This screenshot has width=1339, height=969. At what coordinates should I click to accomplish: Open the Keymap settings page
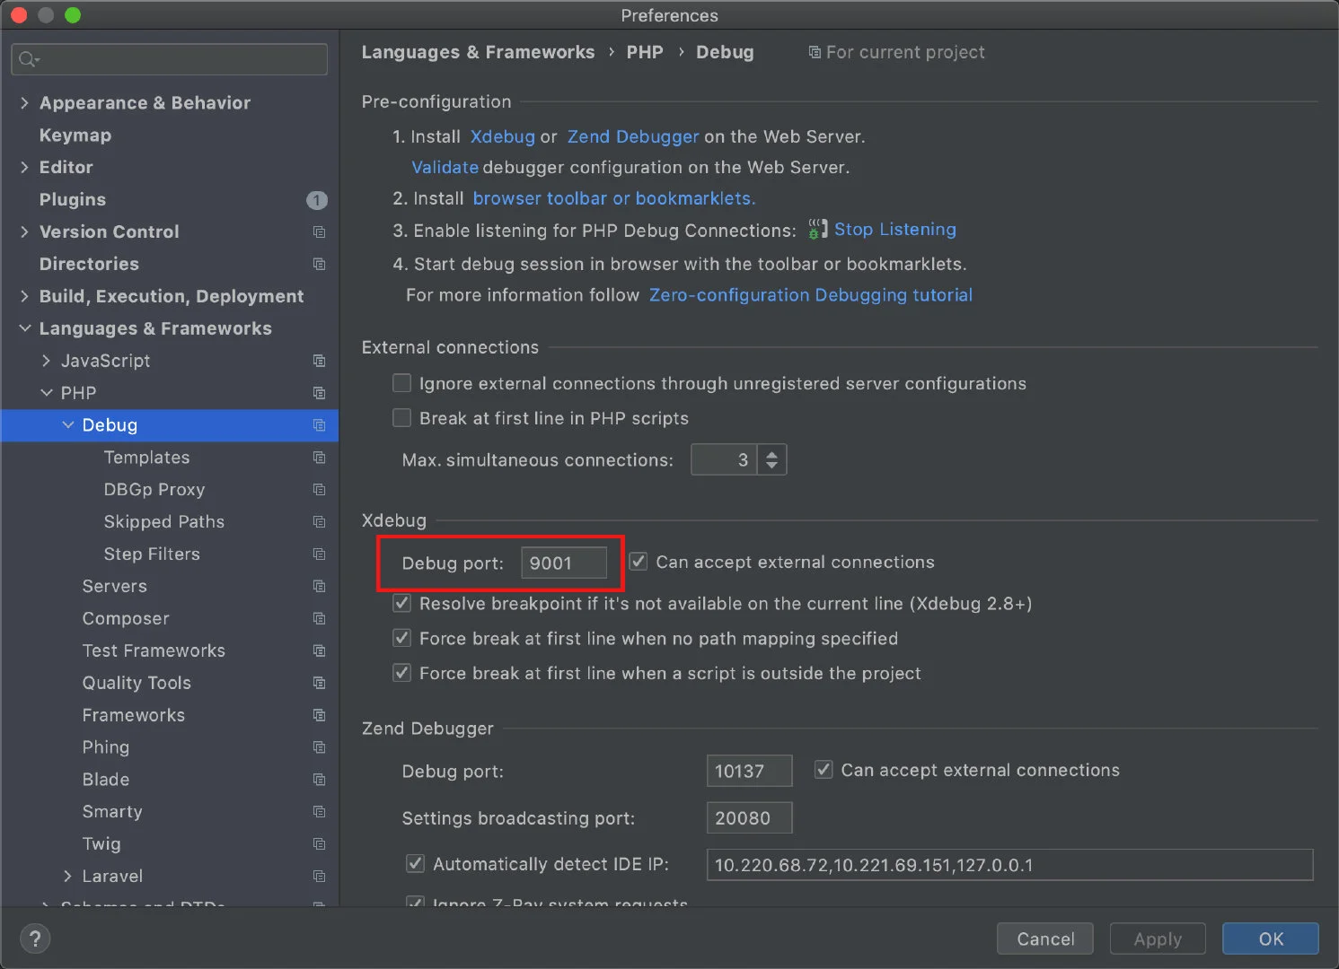pyautogui.click(x=75, y=135)
